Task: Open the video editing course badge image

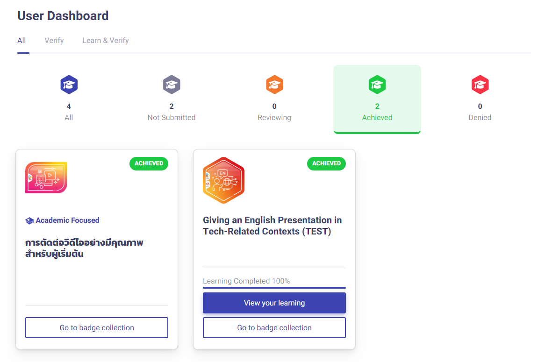Action: (x=46, y=178)
